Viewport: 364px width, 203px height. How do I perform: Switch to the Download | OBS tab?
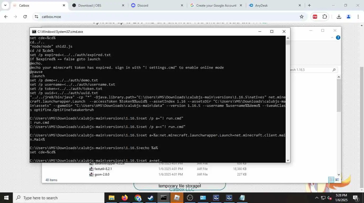click(x=98, y=5)
